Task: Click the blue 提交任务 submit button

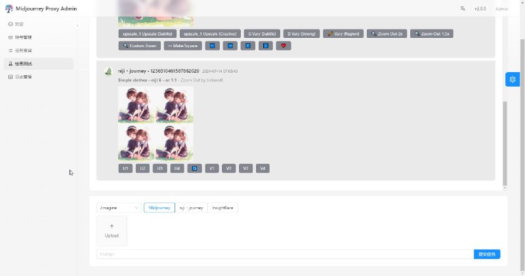Action: click(x=487, y=254)
